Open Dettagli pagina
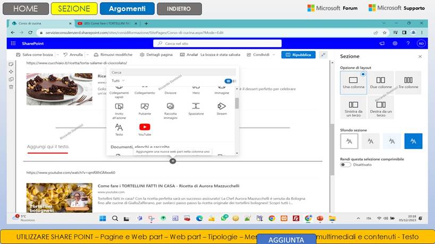 point(156,55)
